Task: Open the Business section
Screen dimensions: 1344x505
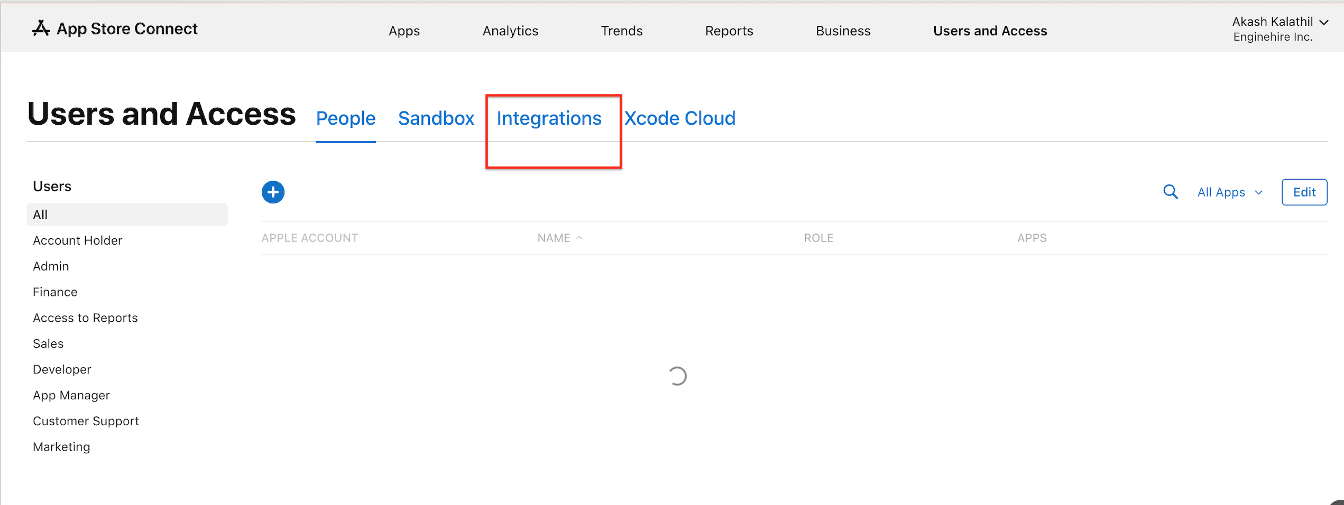Action: tap(843, 30)
